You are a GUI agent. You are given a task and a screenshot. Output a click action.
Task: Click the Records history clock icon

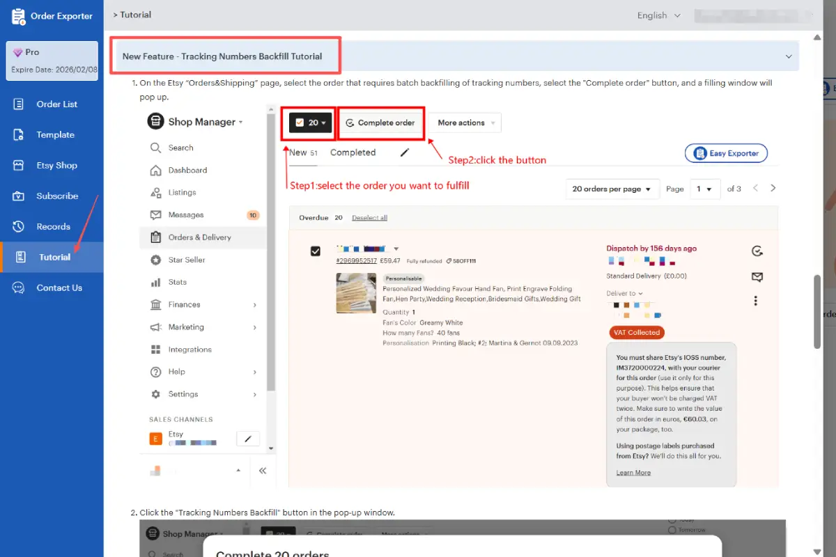19,226
